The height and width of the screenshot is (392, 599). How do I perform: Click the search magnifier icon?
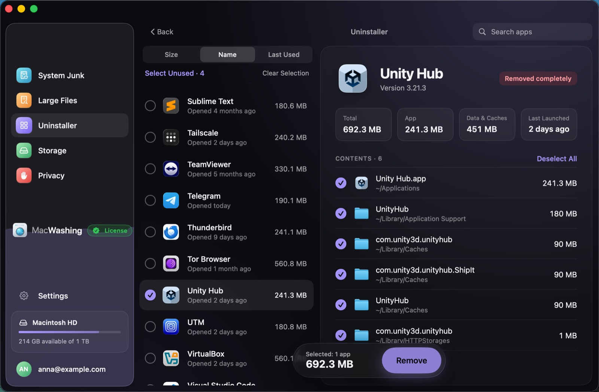point(482,32)
